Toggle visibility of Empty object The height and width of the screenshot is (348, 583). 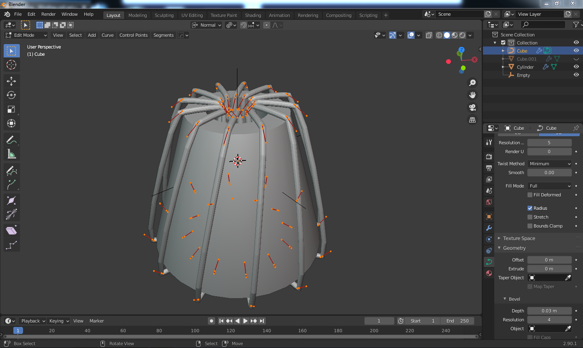[576, 75]
